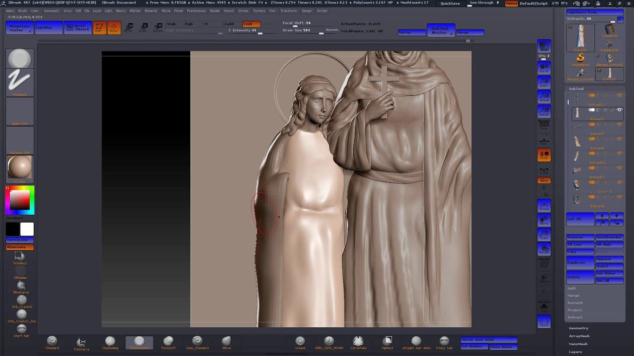This screenshot has width=634, height=356.
Task: Toggle the Local rotation button
Action: (x=544, y=155)
